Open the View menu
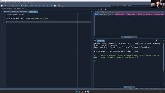The height and width of the screenshot is (93, 165). 33,3
